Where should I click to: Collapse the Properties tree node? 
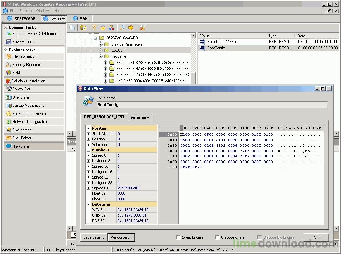tap(100, 56)
